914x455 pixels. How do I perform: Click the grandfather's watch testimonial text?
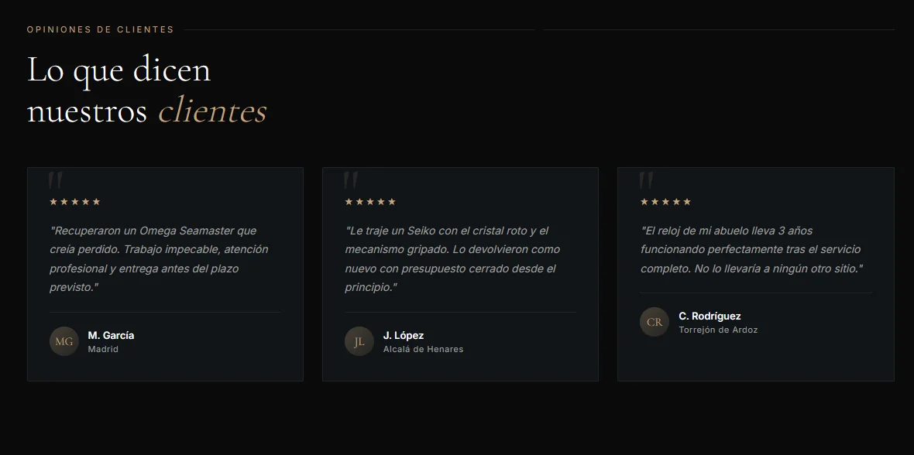752,250
